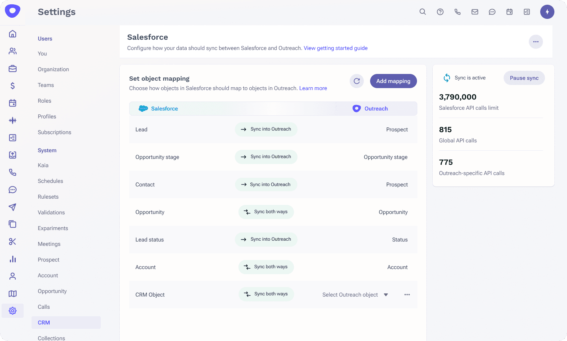The width and height of the screenshot is (567, 341).
Task: Open the mail envelope icon
Action: tap(475, 12)
